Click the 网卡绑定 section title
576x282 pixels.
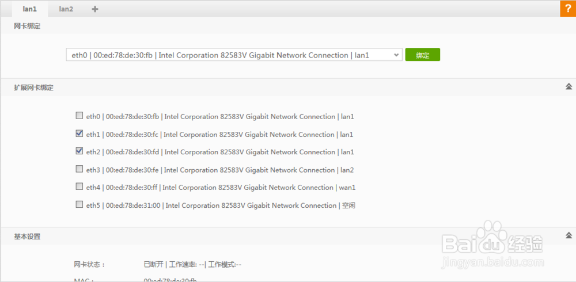(27, 26)
